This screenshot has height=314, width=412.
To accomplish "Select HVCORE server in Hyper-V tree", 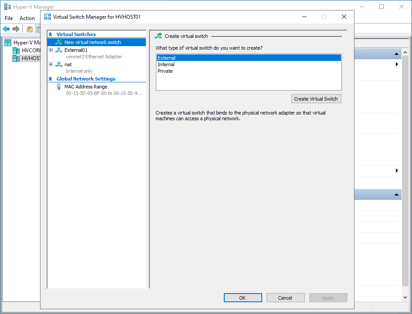I will point(31,51).
